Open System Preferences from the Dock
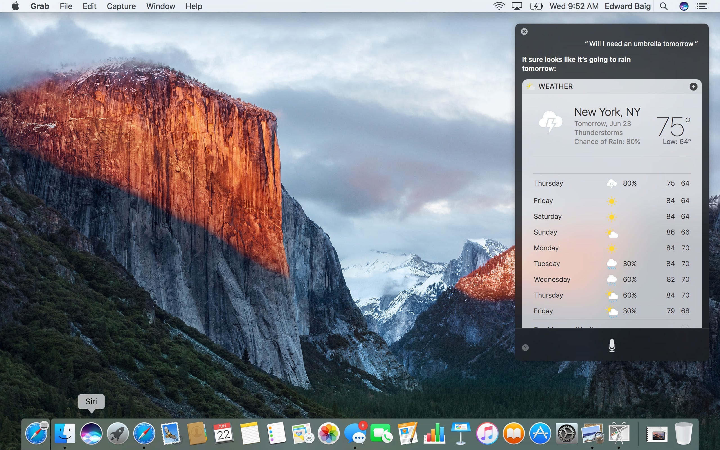The width and height of the screenshot is (720, 450). [x=566, y=433]
